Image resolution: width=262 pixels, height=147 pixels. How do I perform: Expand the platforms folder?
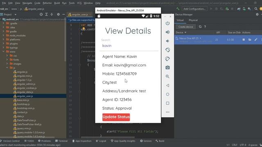tap(3, 40)
